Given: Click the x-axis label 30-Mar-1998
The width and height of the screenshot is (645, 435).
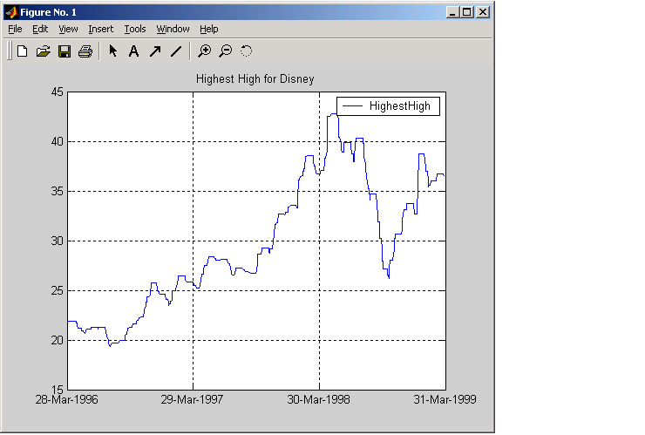Looking at the screenshot, I should point(318,399).
